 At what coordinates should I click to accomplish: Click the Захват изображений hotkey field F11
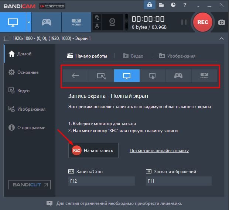pos(179,181)
